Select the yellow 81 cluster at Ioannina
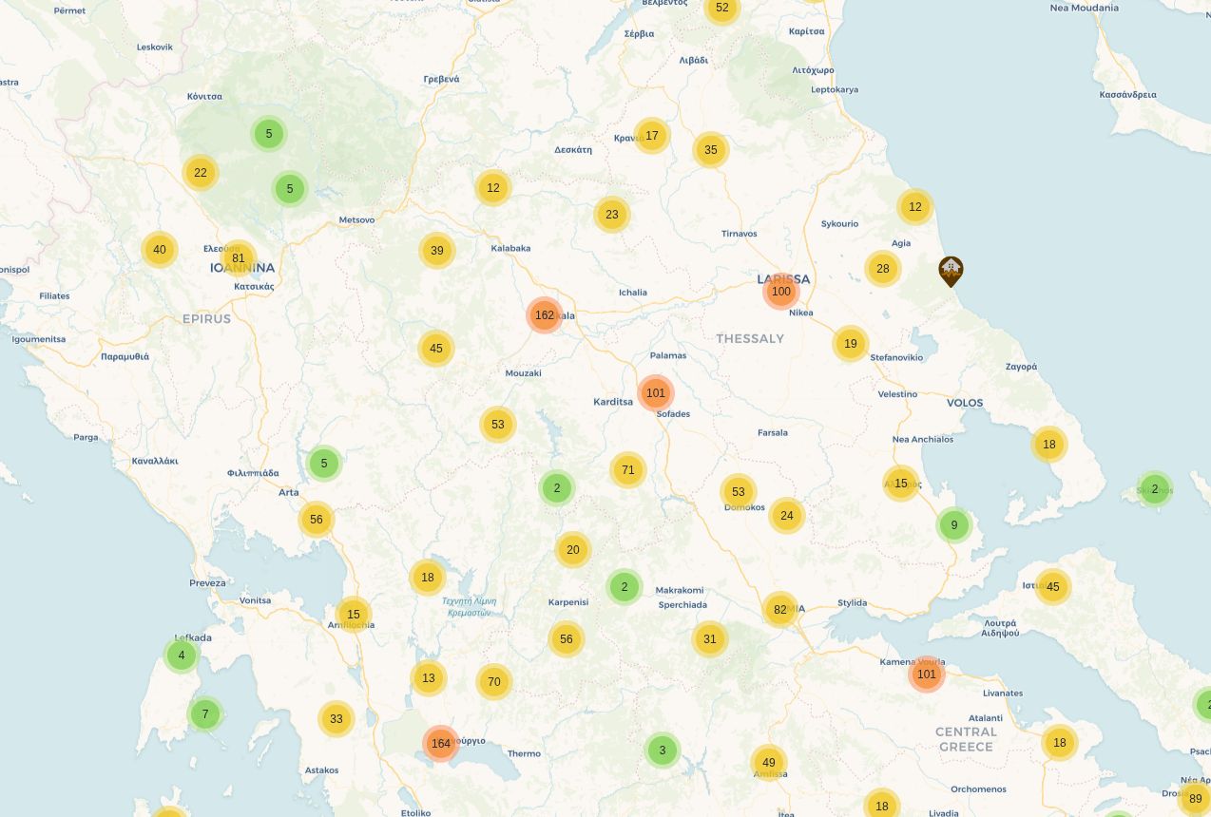Image resolution: width=1211 pixels, height=817 pixels. 237,257
